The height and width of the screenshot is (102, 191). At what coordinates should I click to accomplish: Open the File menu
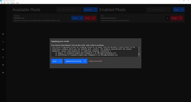[x=1, y=3]
